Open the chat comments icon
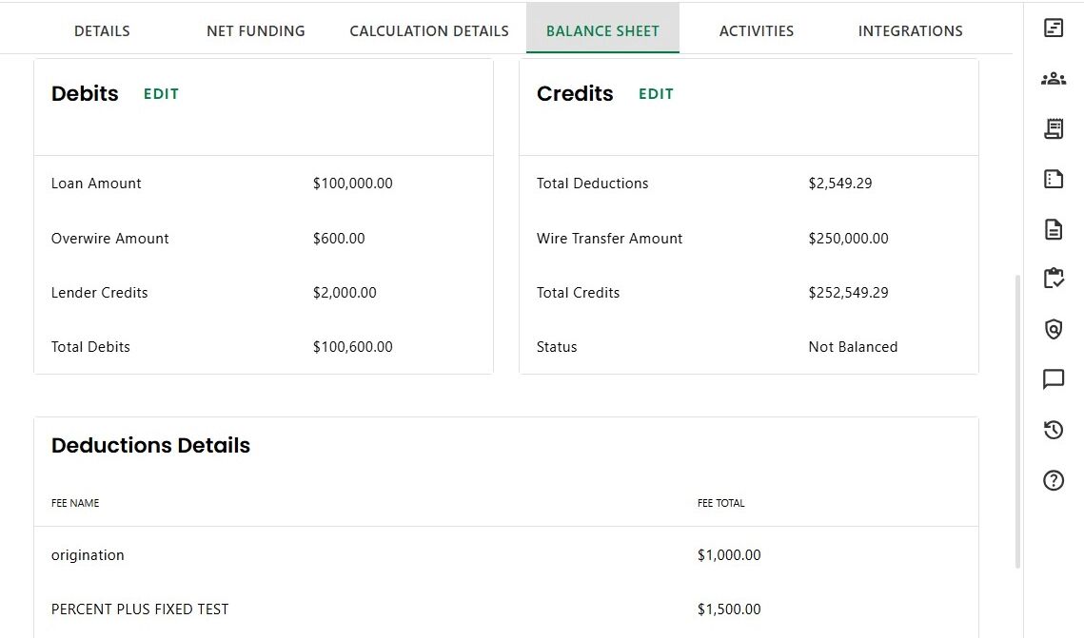 [x=1053, y=379]
